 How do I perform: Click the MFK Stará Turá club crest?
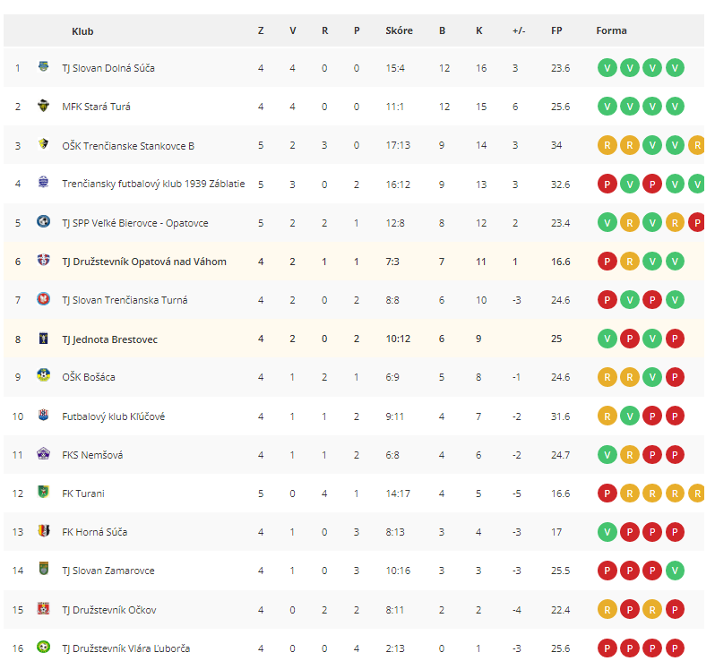tap(43, 106)
